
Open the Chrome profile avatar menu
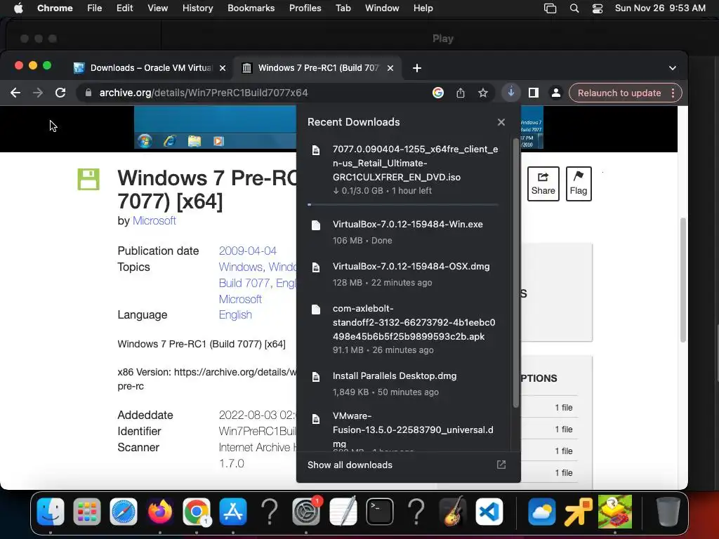pyautogui.click(x=556, y=93)
